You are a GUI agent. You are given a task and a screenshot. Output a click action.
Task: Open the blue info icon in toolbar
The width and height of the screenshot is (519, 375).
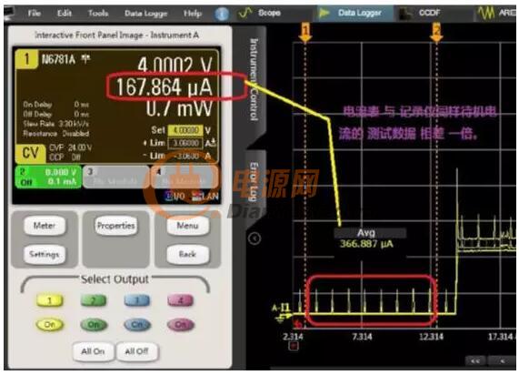click(222, 14)
